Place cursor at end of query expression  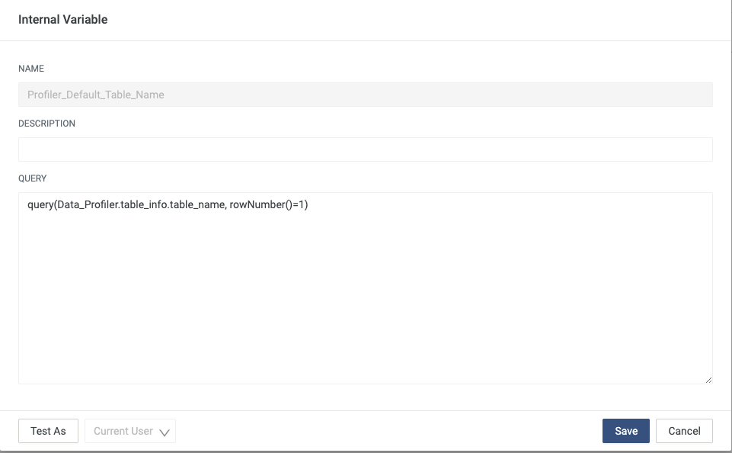[x=308, y=205]
